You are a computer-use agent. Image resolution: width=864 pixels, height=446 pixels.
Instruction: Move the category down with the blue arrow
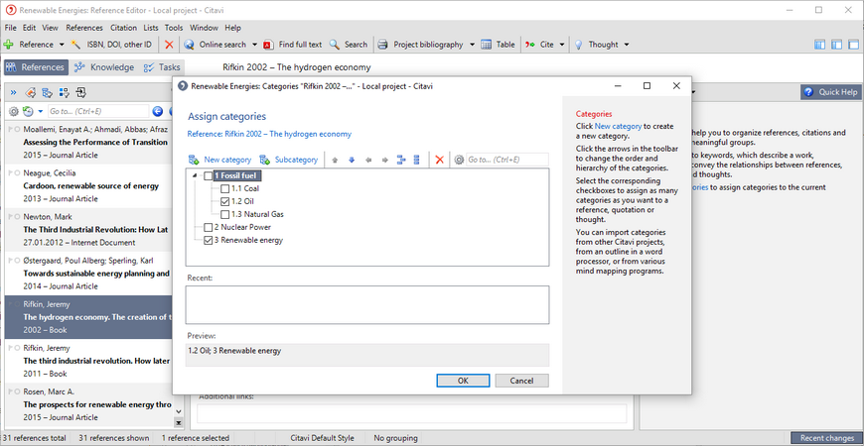click(x=352, y=160)
